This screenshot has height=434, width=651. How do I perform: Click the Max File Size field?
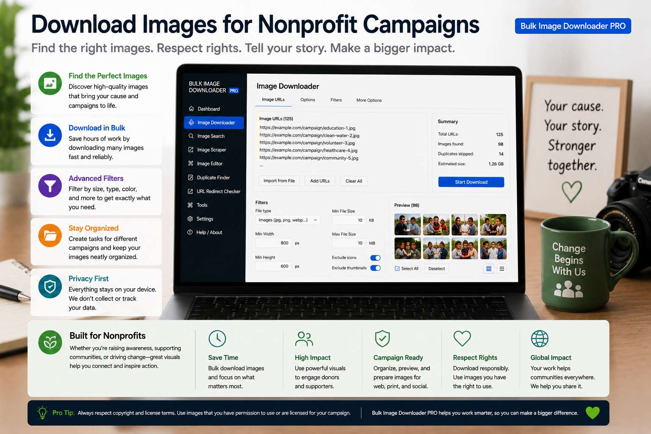coord(349,243)
